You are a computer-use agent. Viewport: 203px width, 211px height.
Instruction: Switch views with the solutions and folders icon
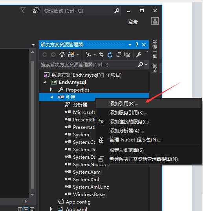point(71,55)
